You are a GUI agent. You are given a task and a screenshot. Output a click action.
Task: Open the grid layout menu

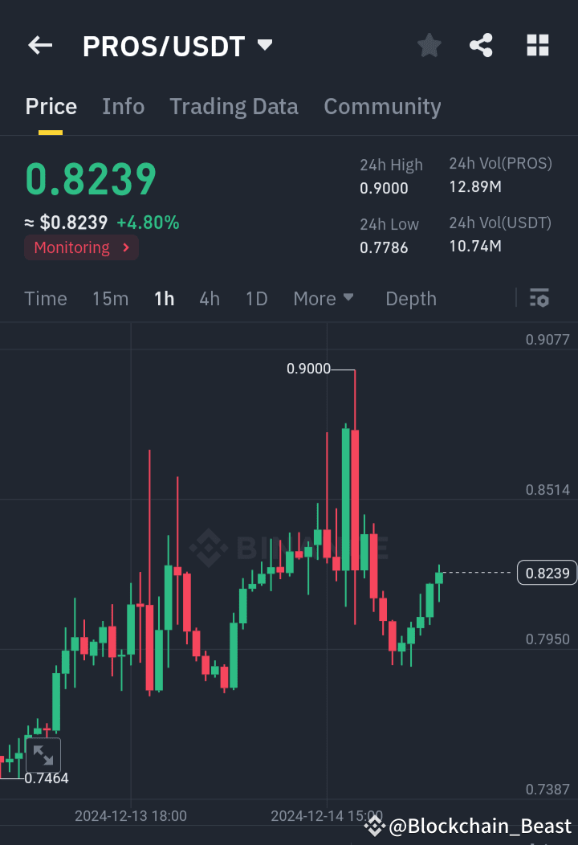(536, 46)
